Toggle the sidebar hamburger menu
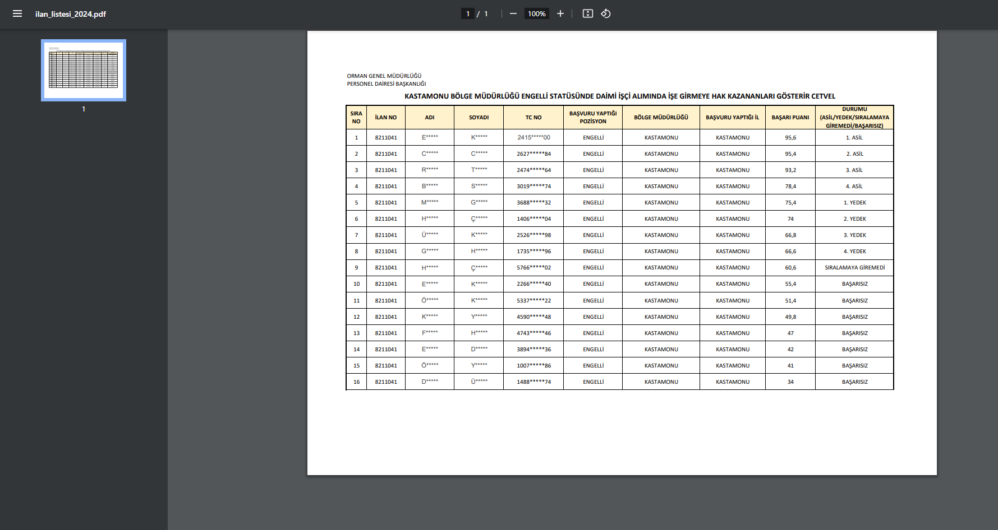 (17, 13)
